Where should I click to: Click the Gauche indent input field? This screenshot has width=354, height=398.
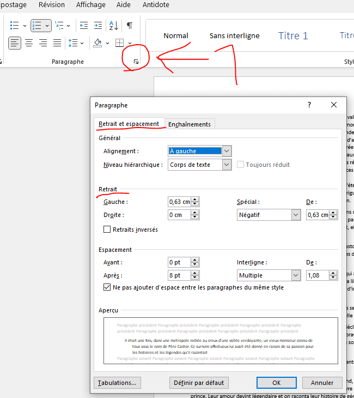click(179, 202)
